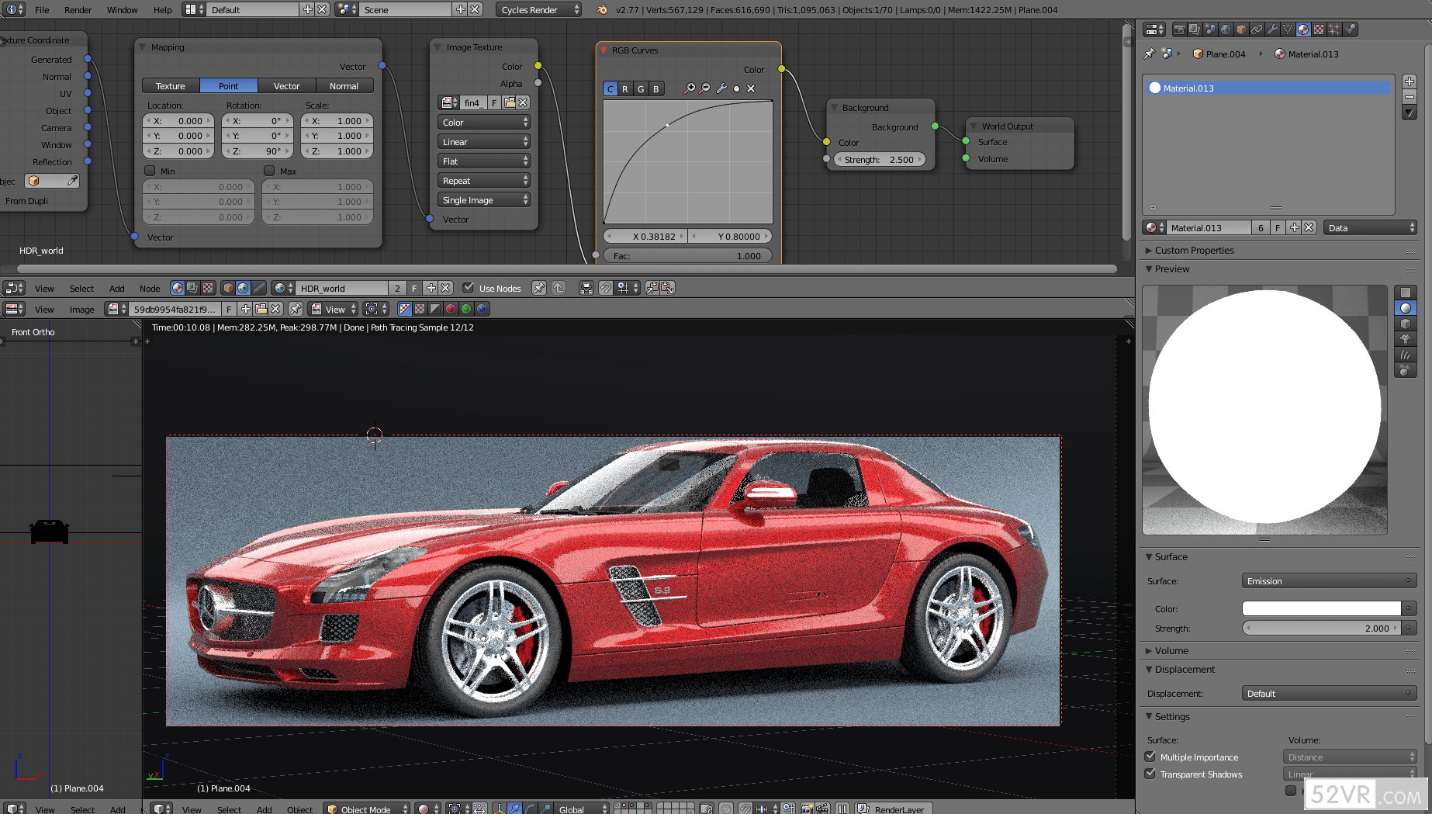The height and width of the screenshot is (814, 1432).
Task: Open RGB Curves tools wrench menu
Action: [721, 88]
